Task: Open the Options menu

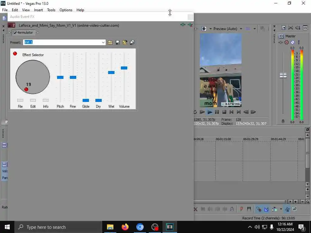Action: pyautogui.click(x=66, y=10)
